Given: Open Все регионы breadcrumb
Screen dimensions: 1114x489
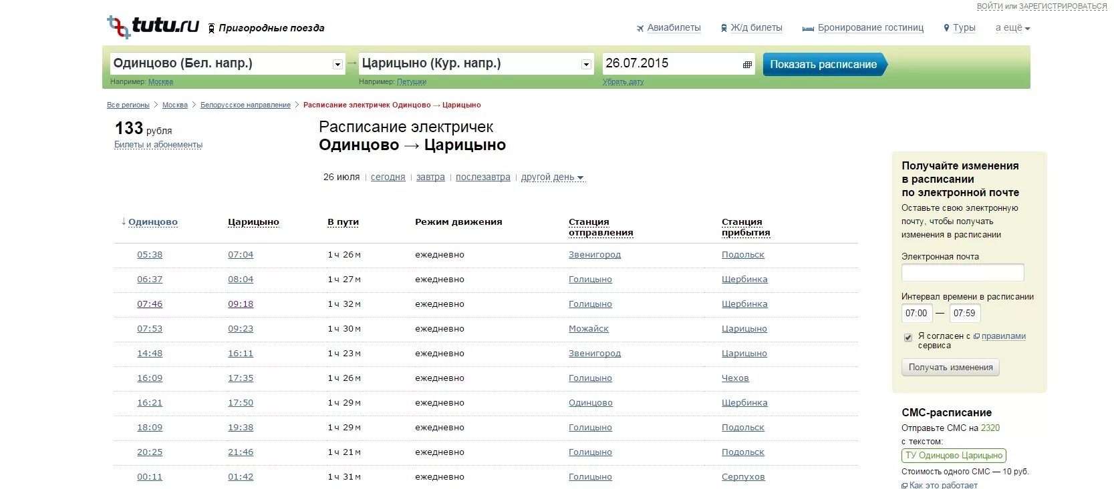Looking at the screenshot, I should click(x=128, y=105).
